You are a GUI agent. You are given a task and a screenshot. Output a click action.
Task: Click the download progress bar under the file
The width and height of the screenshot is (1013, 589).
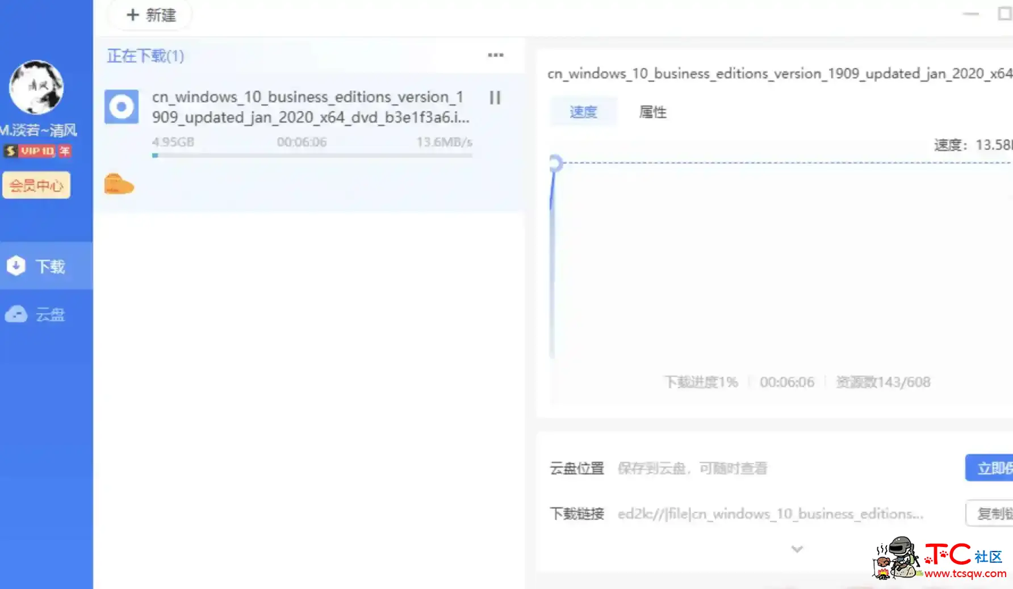point(312,155)
